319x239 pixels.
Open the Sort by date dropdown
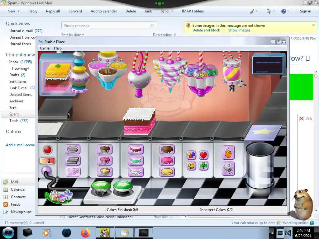click(x=72, y=35)
